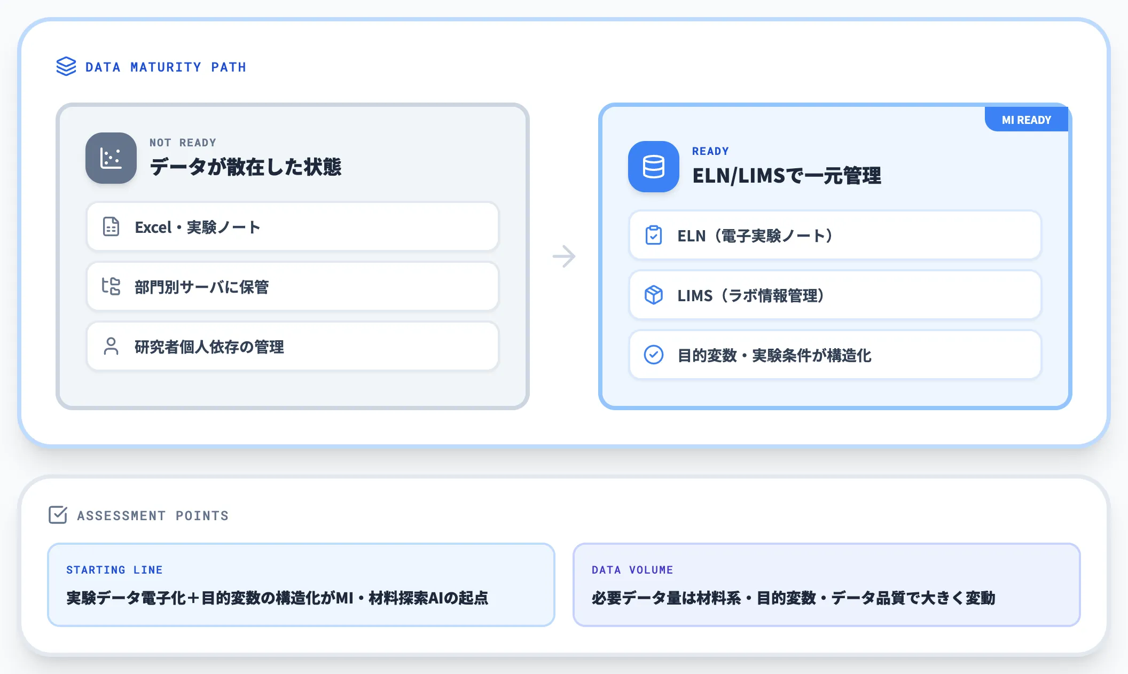The height and width of the screenshot is (674, 1128).
Task: Click the データが散在した状態 title
Action: tap(246, 167)
